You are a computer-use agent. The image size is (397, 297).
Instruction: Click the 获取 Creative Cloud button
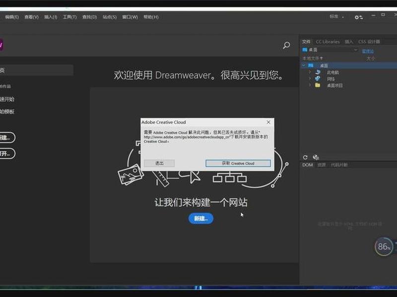click(x=238, y=163)
